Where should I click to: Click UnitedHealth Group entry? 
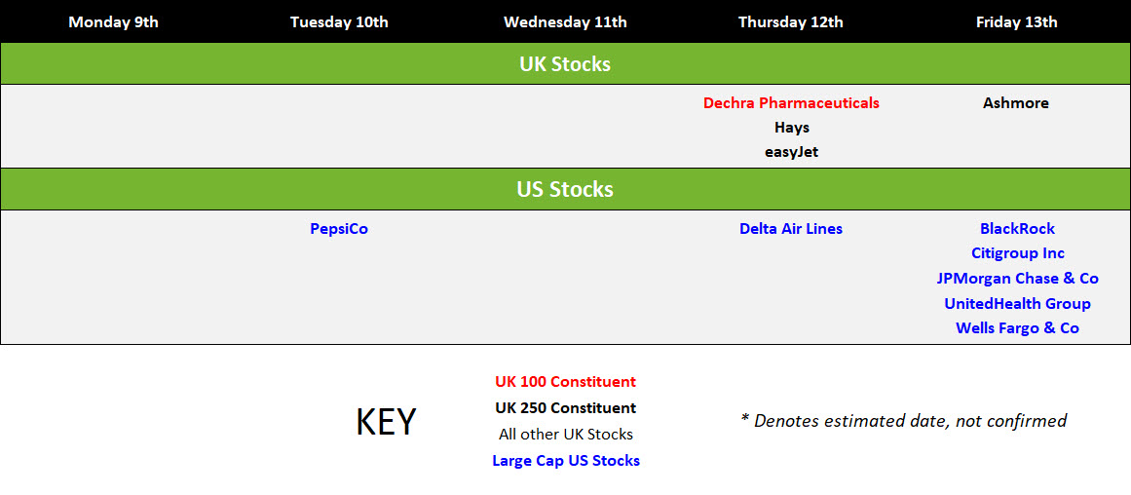pos(1017,304)
